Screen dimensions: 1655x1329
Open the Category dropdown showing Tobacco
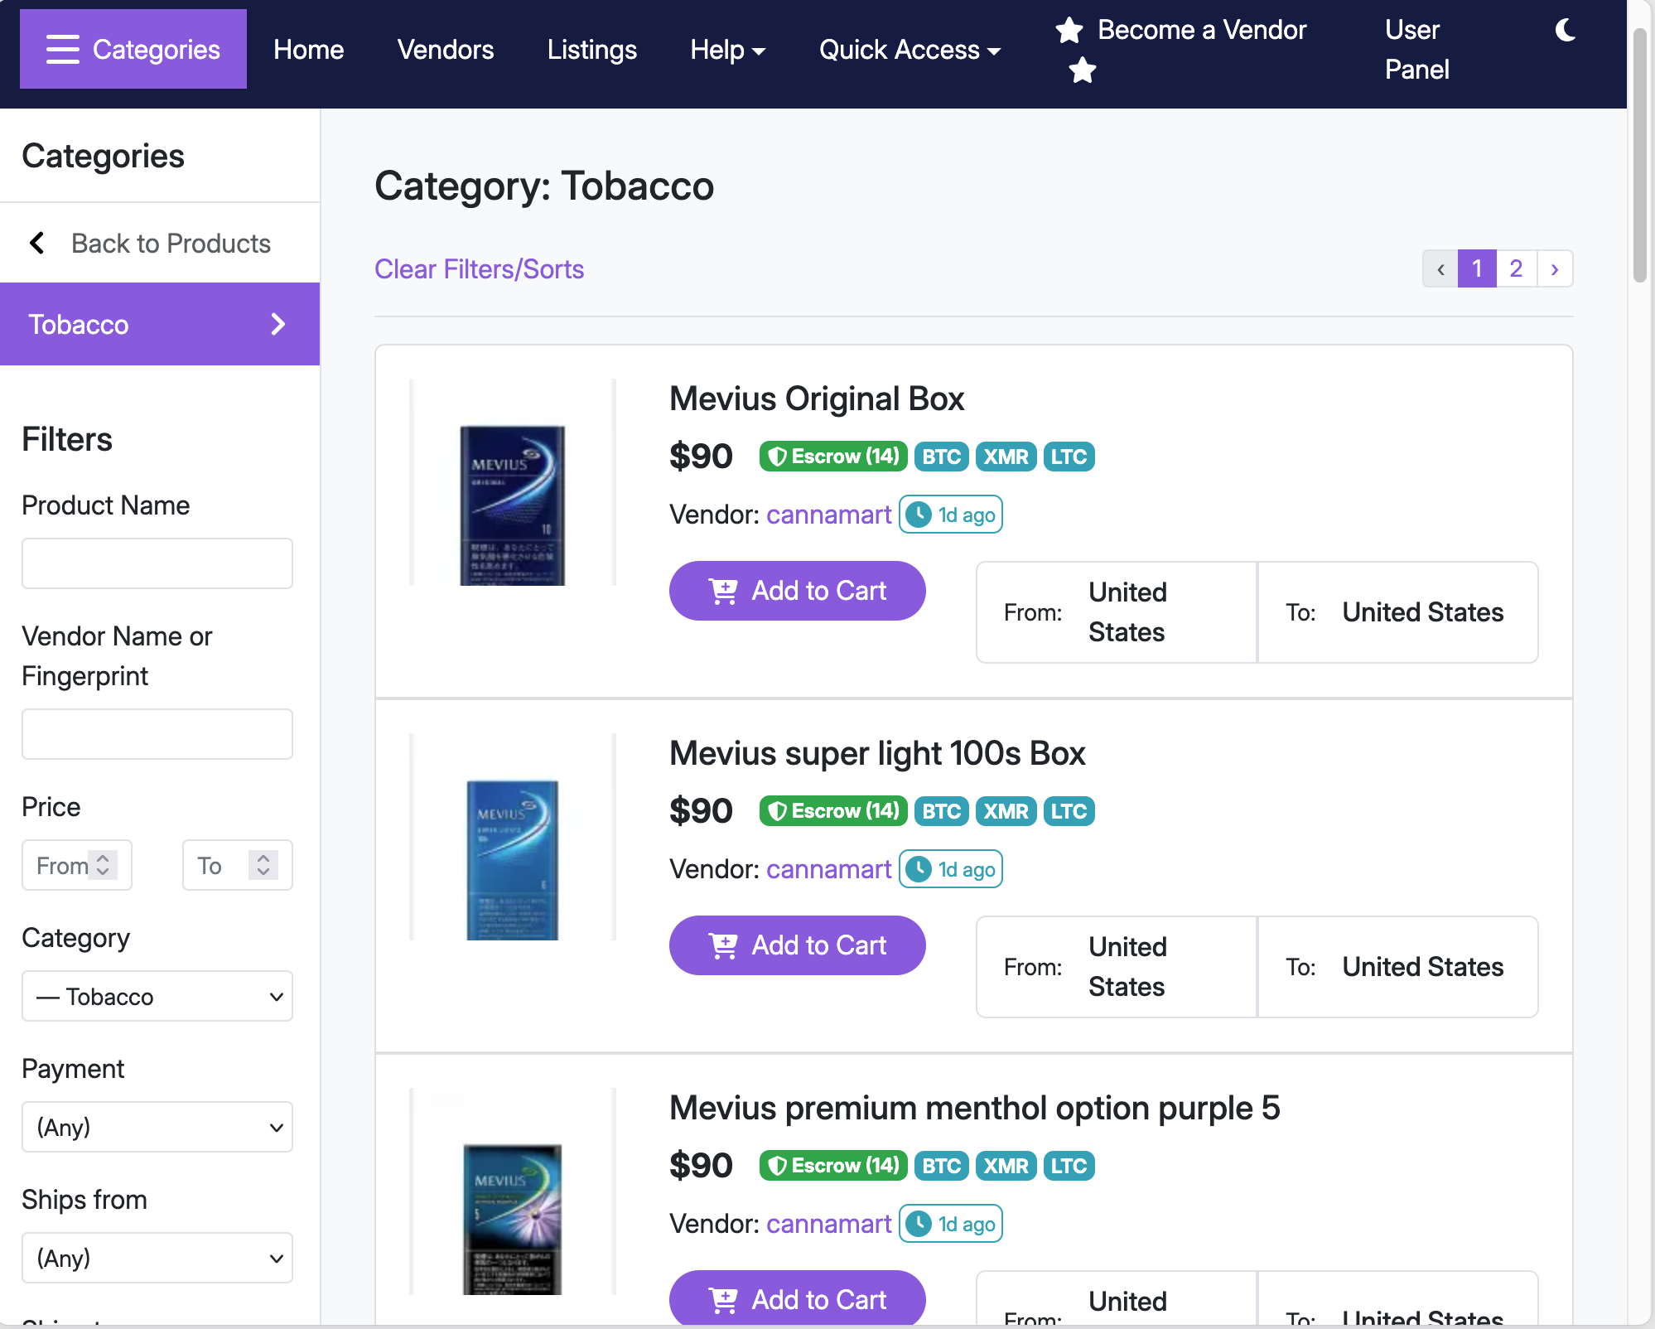[x=157, y=996]
